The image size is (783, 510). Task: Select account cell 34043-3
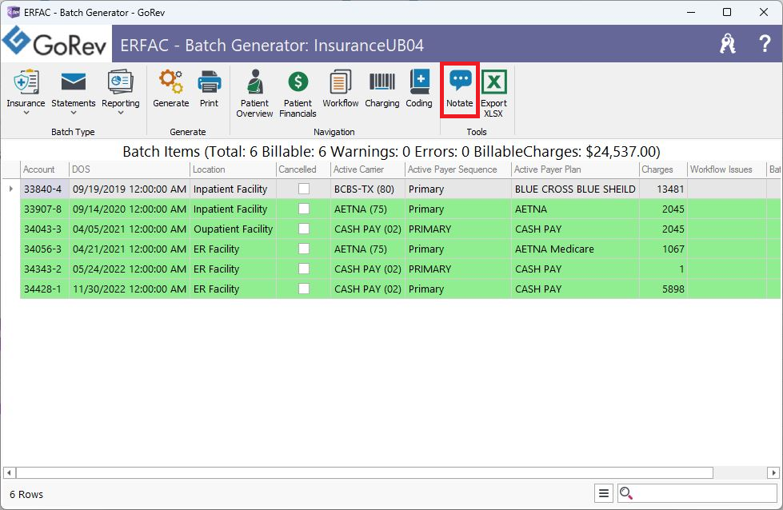pyautogui.click(x=45, y=229)
